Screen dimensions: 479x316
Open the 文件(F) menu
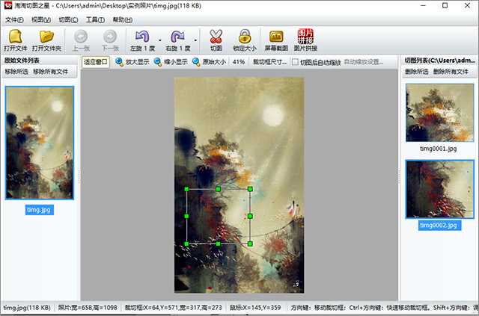(x=14, y=20)
